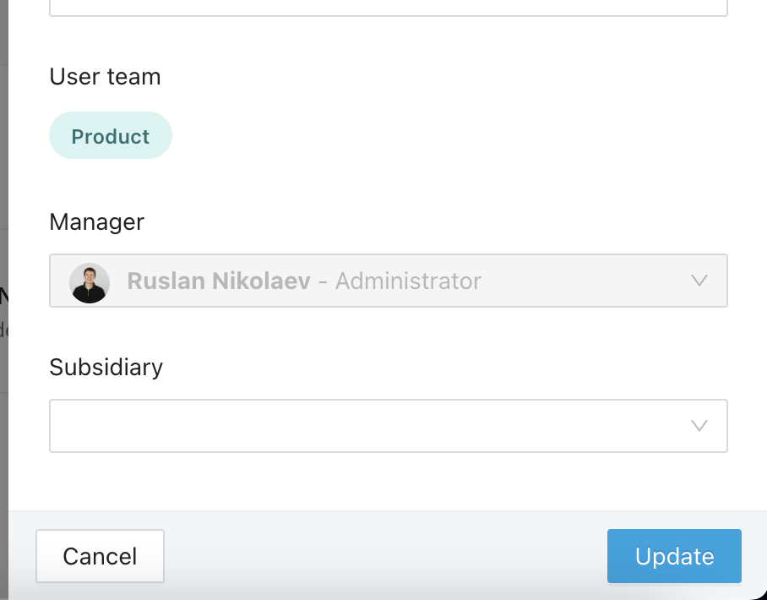Click the User team label
The image size is (767, 600).
coord(106,77)
